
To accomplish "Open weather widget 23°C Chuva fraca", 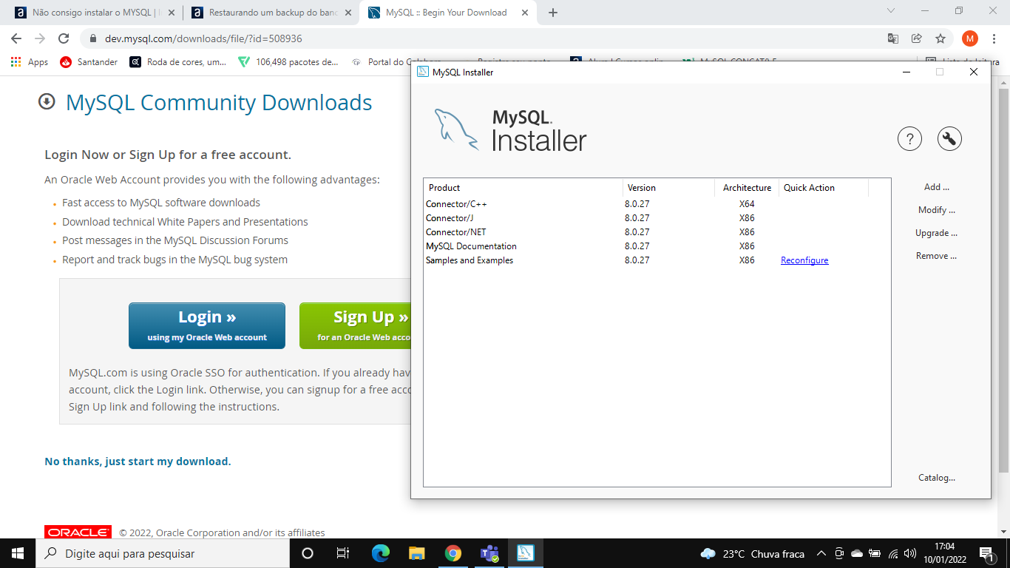I will click(752, 553).
